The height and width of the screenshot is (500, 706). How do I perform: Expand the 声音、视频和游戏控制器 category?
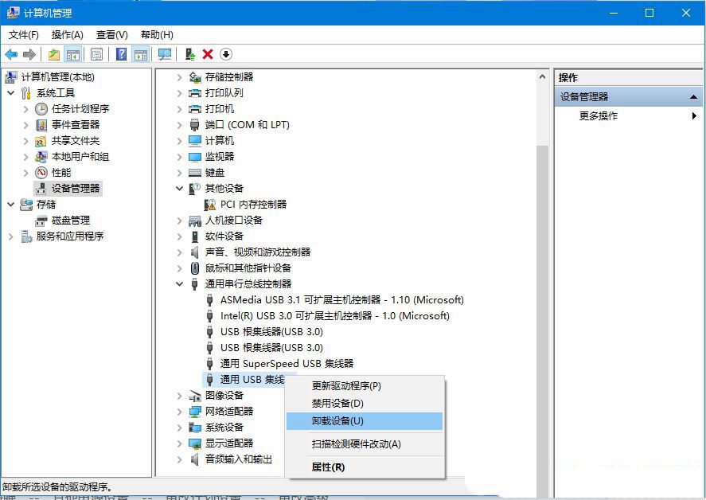click(x=180, y=252)
